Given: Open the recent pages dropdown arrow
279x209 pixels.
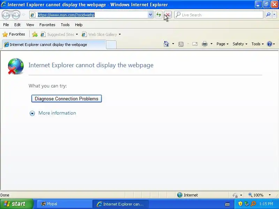Looking at the screenshot, I should 23,15.
